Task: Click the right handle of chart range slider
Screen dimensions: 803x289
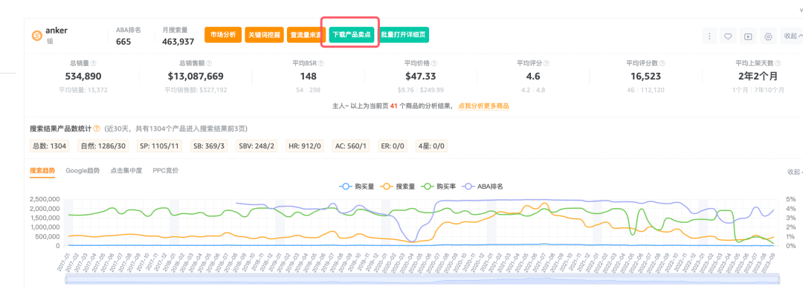Action: tap(779, 280)
